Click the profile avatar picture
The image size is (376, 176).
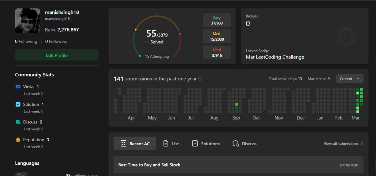pyautogui.click(x=28, y=21)
